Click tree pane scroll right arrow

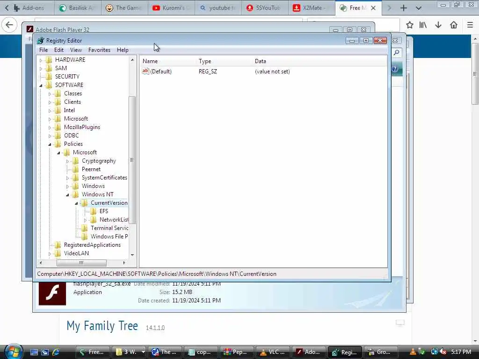pyautogui.click(x=124, y=263)
